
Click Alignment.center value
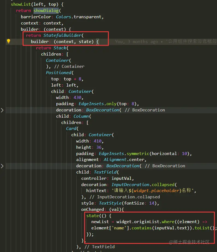tap(124, 160)
